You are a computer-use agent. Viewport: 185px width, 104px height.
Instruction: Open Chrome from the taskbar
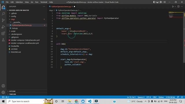(x=76, y=101)
